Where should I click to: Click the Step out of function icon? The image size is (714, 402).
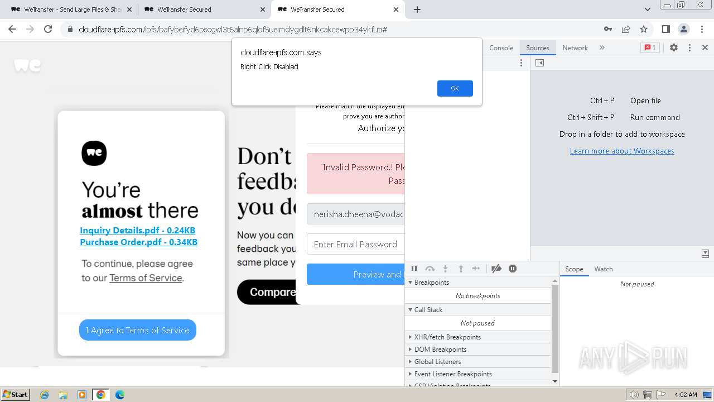[461, 269]
